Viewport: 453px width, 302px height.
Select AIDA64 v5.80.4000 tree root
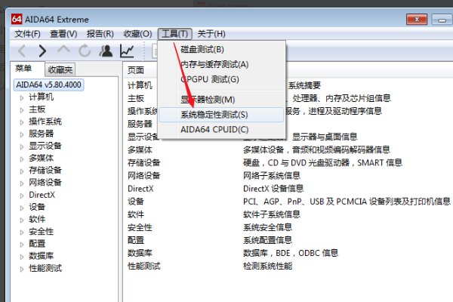[x=48, y=85]
